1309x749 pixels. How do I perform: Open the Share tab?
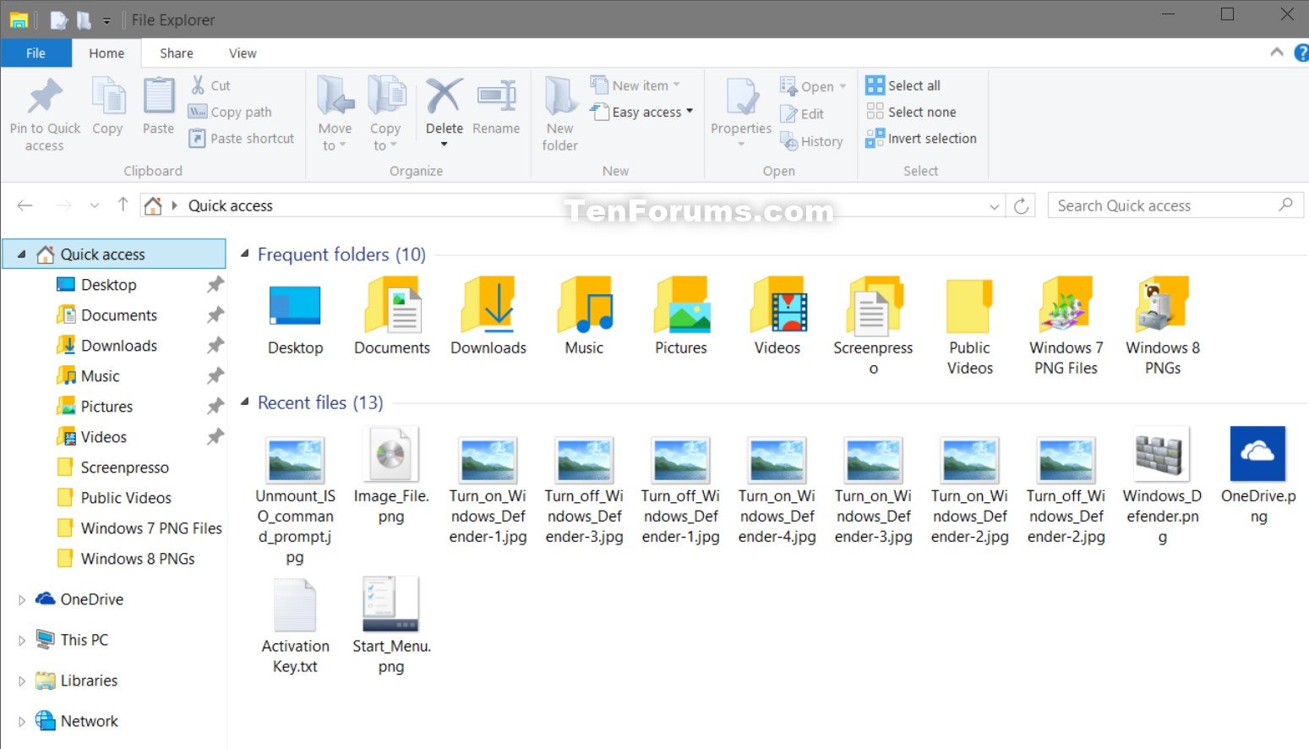pos(176,52)
